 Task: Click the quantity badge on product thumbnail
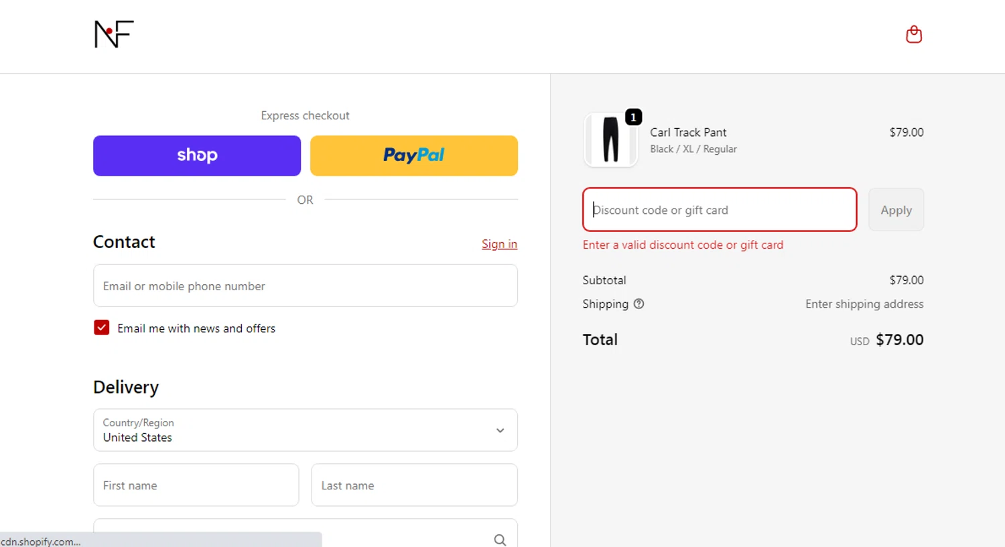click(x=633, y=117)
